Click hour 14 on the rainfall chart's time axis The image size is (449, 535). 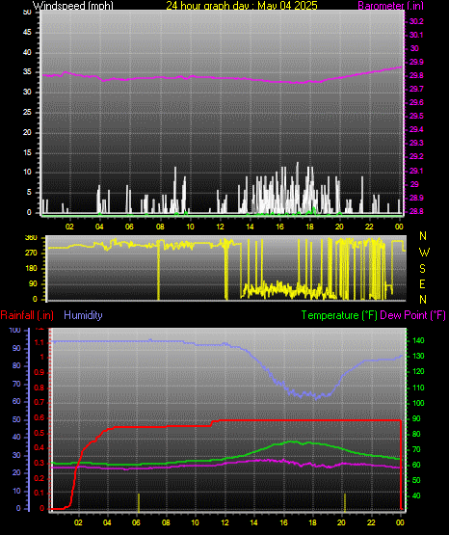point(253,522)
